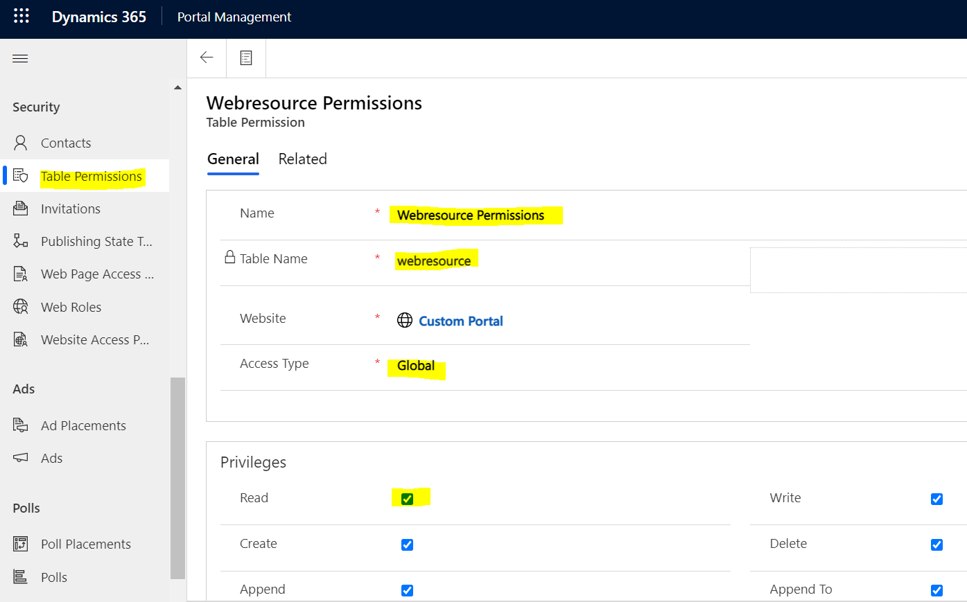This screenshot has height=602, width=967.
Task: Uncheck the Read privilege checkbox
Action: 407,497
